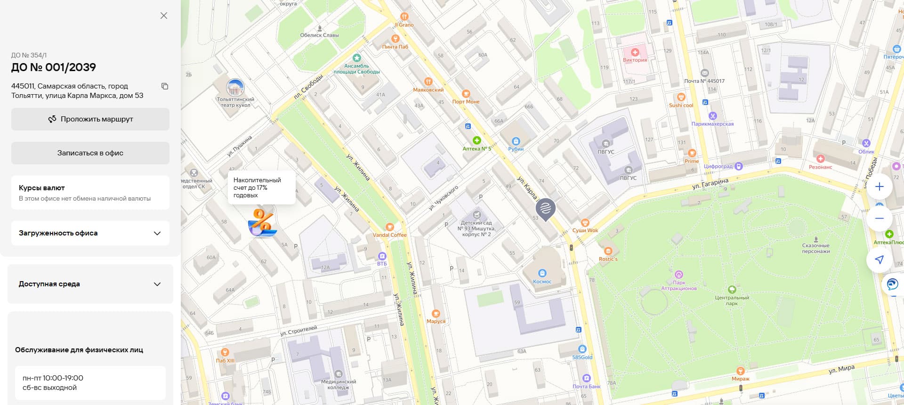The image size is (904, 405).
Task: Expand the Загруженность офиса section
Action: 90,233
